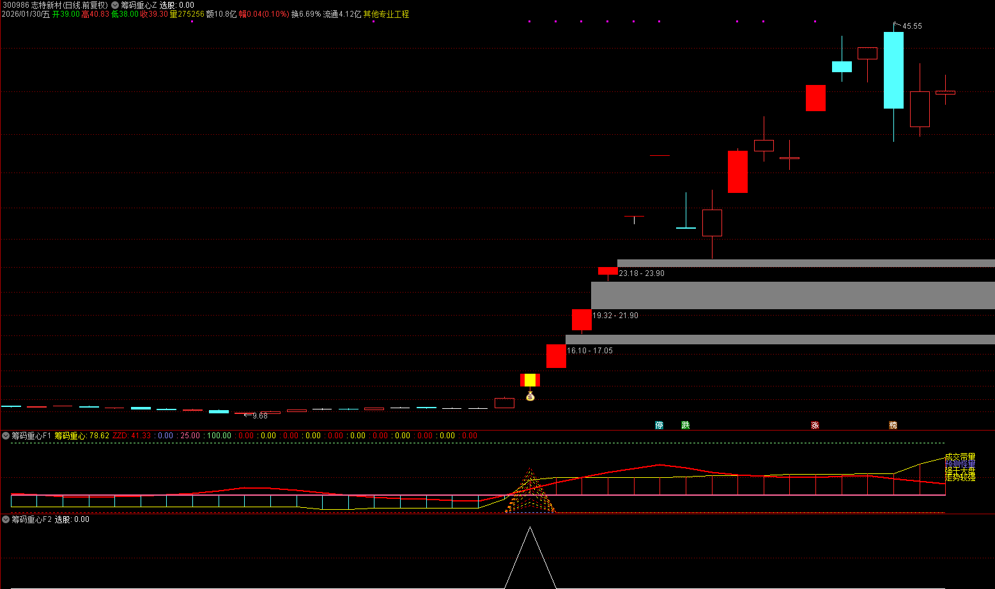Viewport: 995px width, 589px height.
Task: Click the 筹码重心F2 indicator name
Action: pos(31,519)
